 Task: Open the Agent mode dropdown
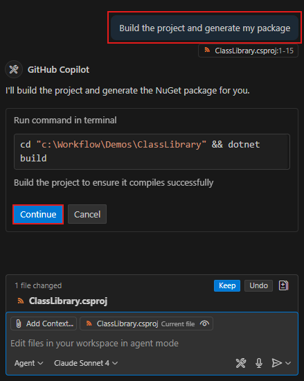click(x=28, y=363)
